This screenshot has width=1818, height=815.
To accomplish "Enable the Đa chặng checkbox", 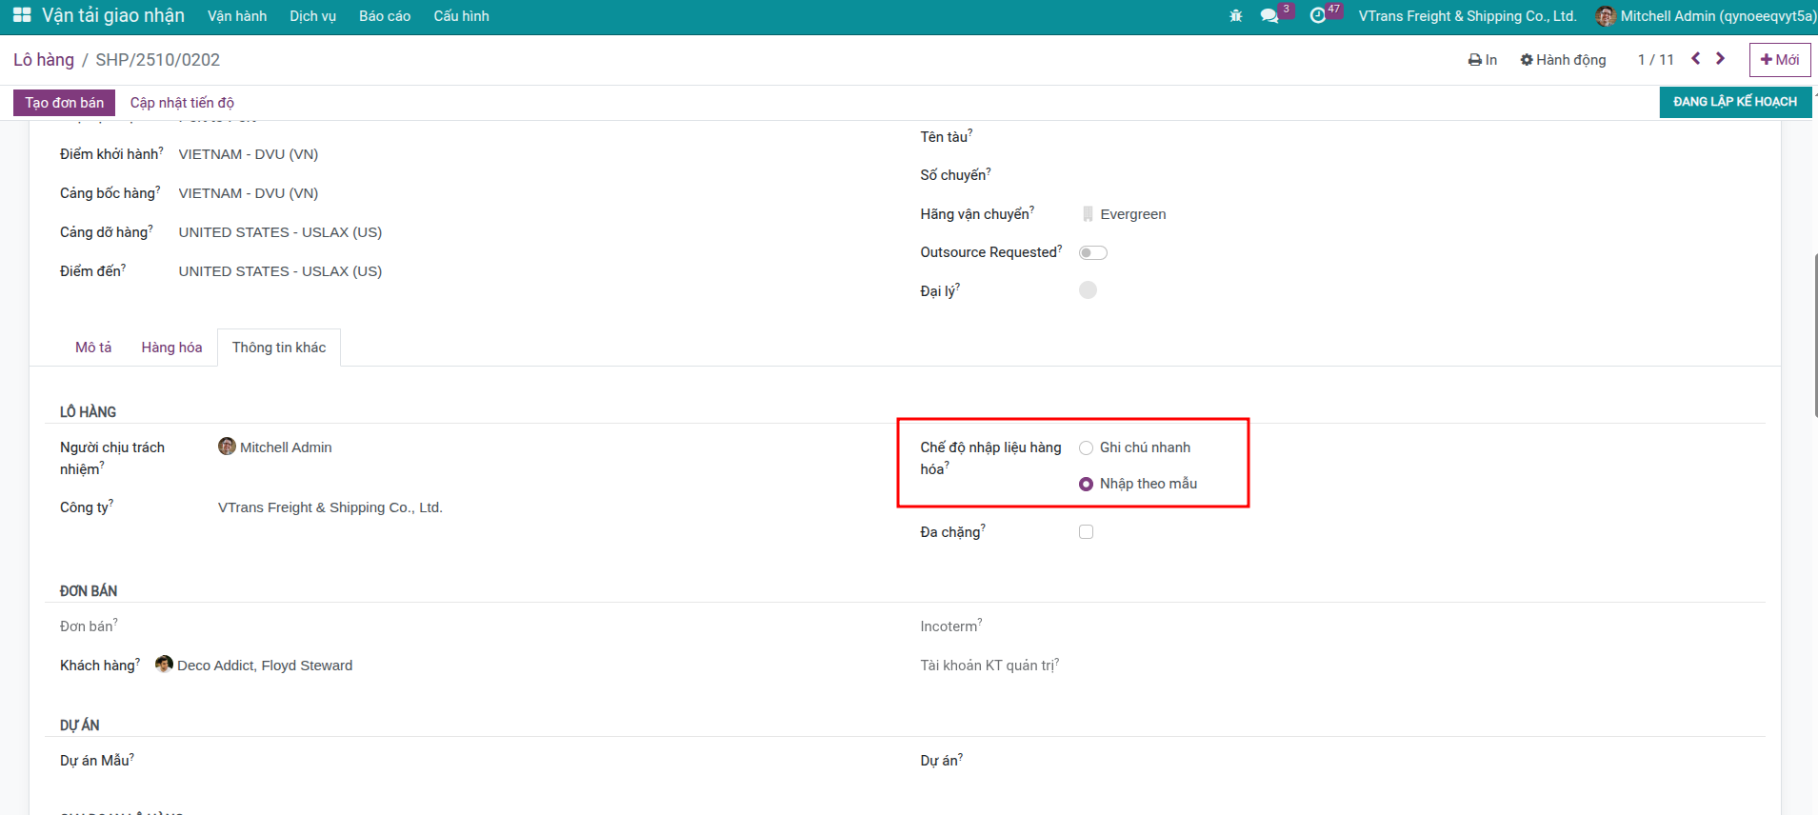I will coord(1086,532).
